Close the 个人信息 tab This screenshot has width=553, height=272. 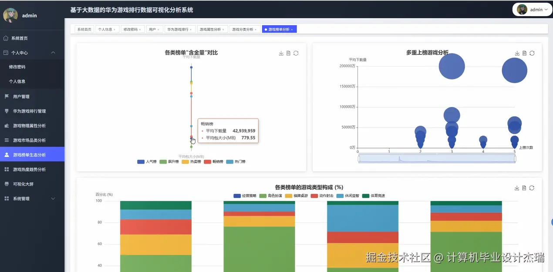coord(115,30)
